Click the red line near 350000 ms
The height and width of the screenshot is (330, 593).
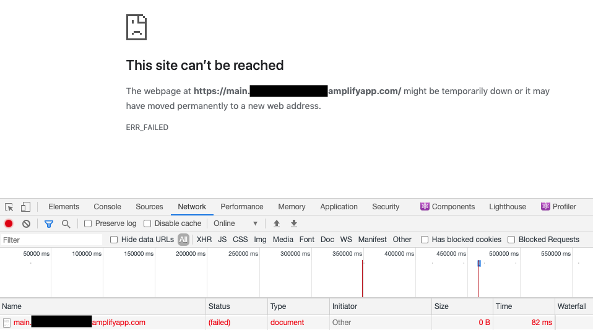[x=362, y=279]
